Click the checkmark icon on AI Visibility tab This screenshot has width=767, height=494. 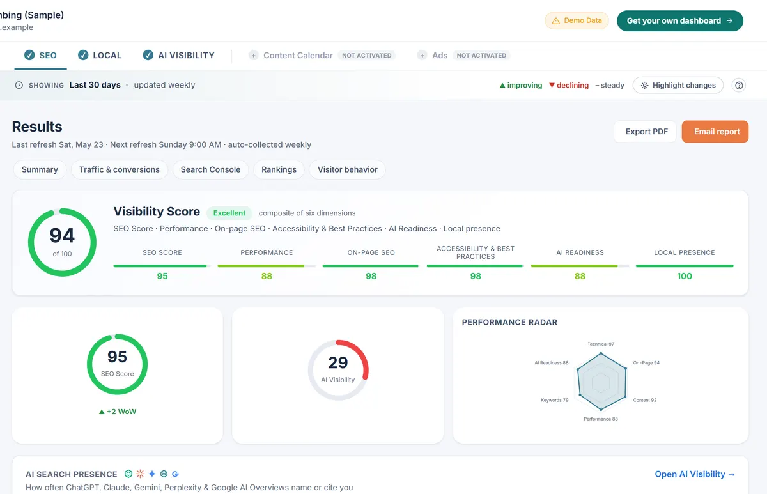pos(148,56)
